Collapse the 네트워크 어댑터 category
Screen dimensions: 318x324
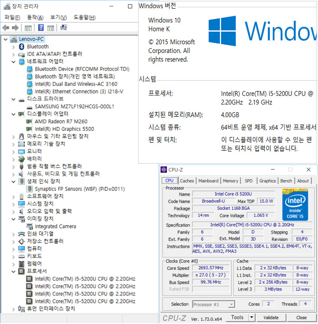tap(14, 62)
